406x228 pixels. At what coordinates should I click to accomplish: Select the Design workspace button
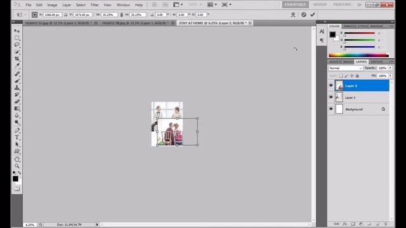coord(320,4)
